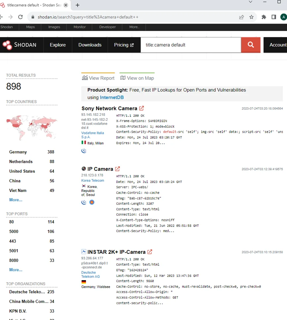Click the Shodan logo icon
The width and height of the screenshot is (287, 320).
(x=7, y=45)
